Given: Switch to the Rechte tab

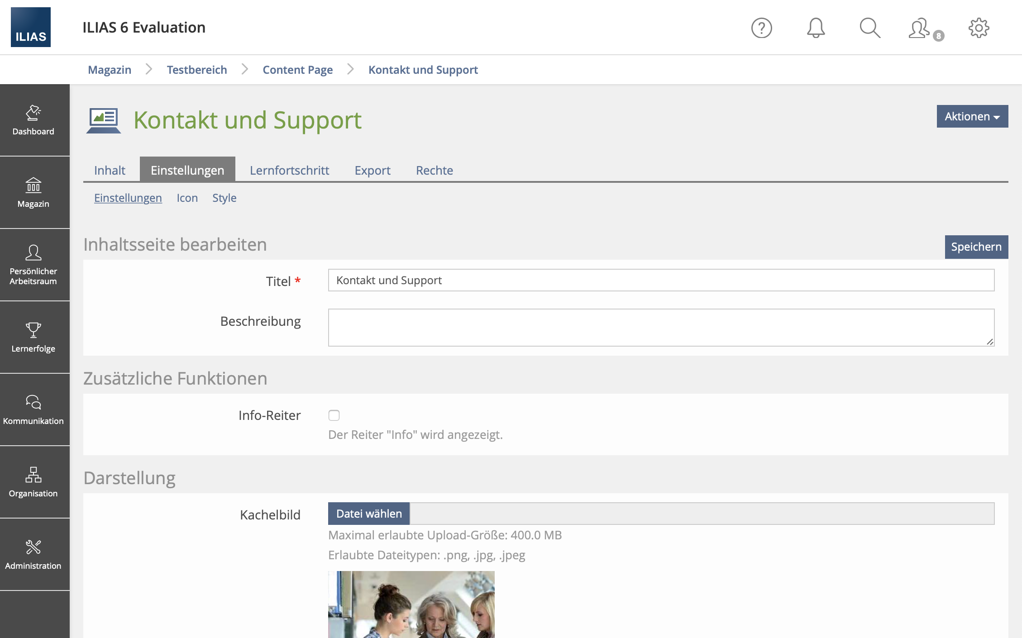Looking at the screenshot, I should [x=434, y=170].
